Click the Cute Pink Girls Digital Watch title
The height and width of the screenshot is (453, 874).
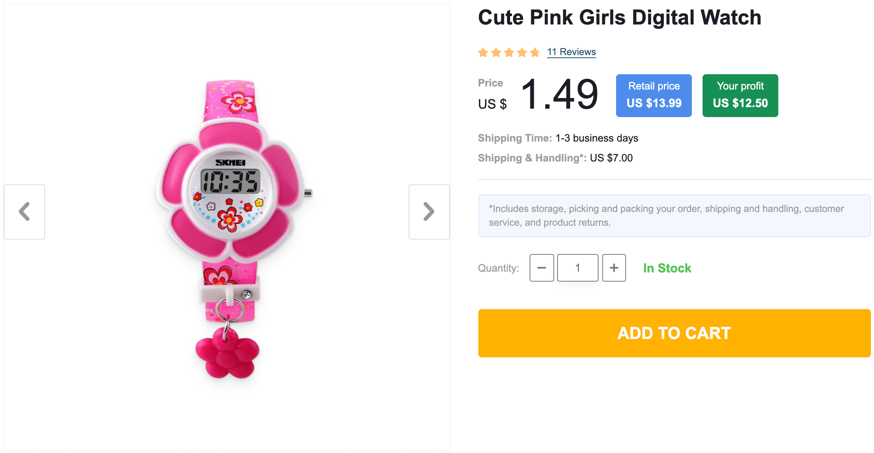620,18
